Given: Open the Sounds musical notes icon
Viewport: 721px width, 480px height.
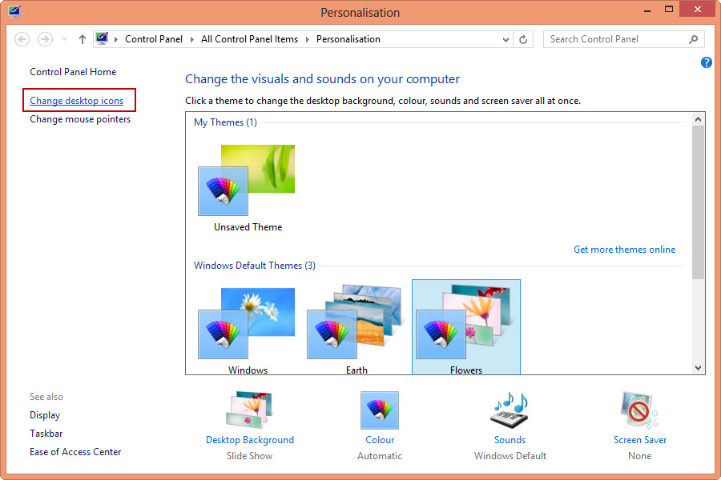Looking at the screenshot, I should pos(510,410).
